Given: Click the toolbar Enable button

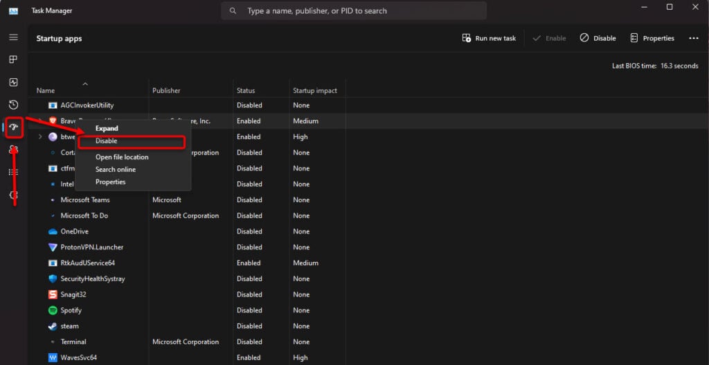Looking at the screenshot, I should (x=549, y=39).
